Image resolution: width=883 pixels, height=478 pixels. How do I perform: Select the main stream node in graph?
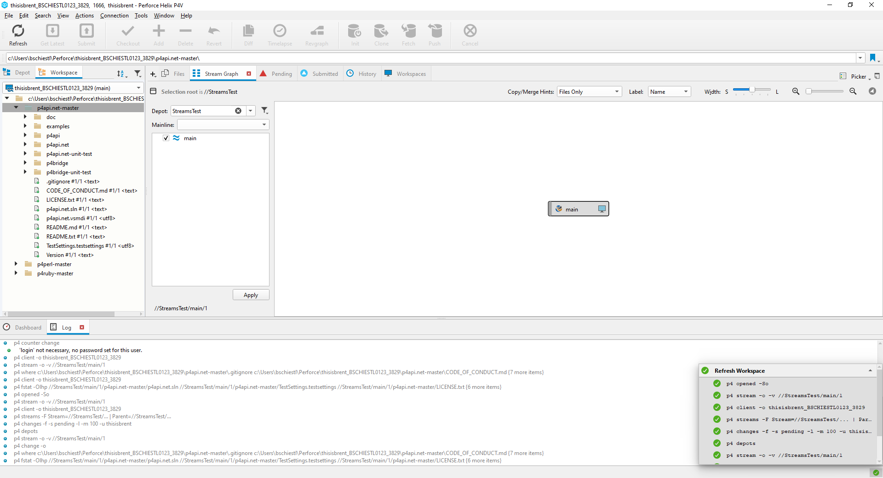[578, 209]
